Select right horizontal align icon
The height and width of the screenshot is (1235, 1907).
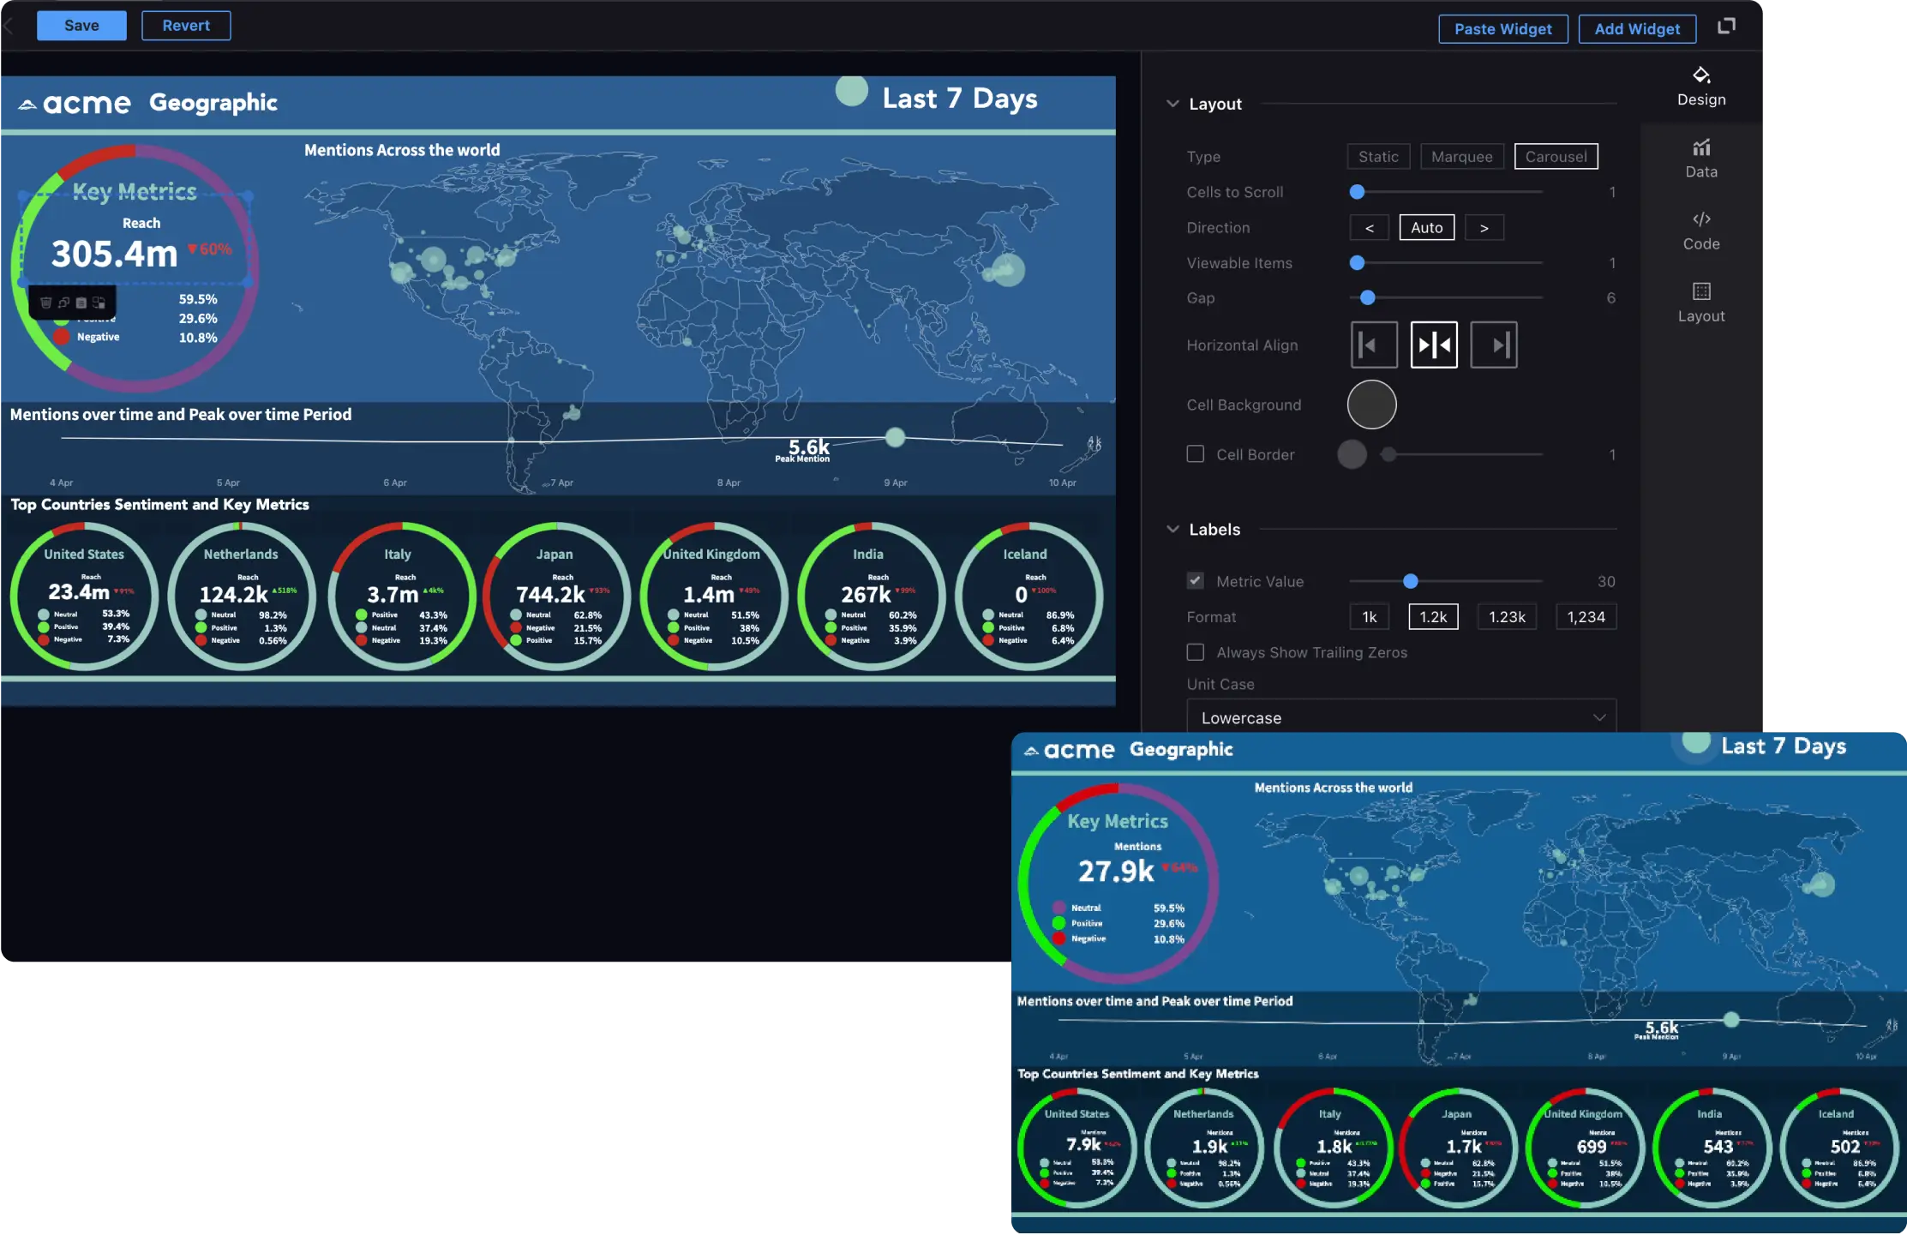pyautogui.click(x=1494, y=345)
